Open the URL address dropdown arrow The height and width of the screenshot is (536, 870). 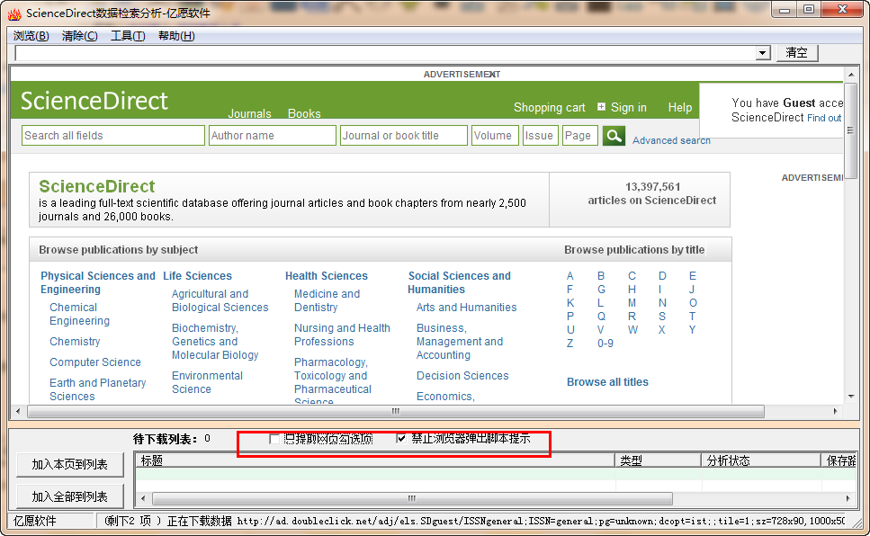pyautogui.click(x=763, y=53)
